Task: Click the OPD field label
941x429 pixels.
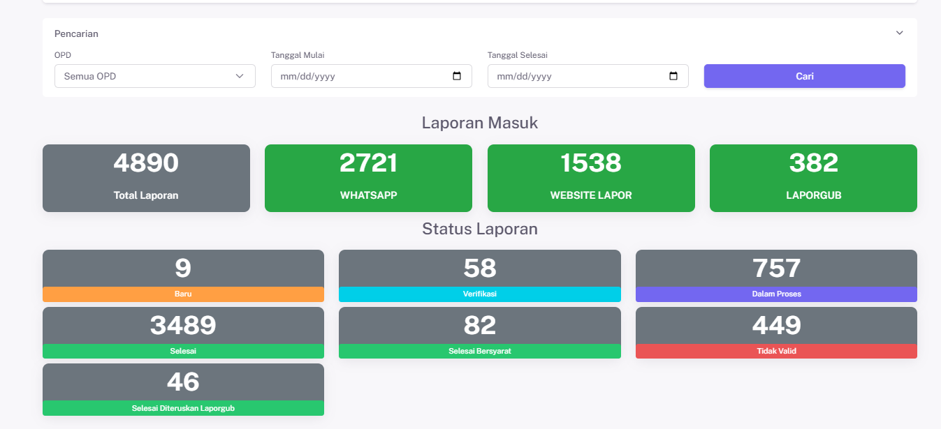Action: point(63,55)
